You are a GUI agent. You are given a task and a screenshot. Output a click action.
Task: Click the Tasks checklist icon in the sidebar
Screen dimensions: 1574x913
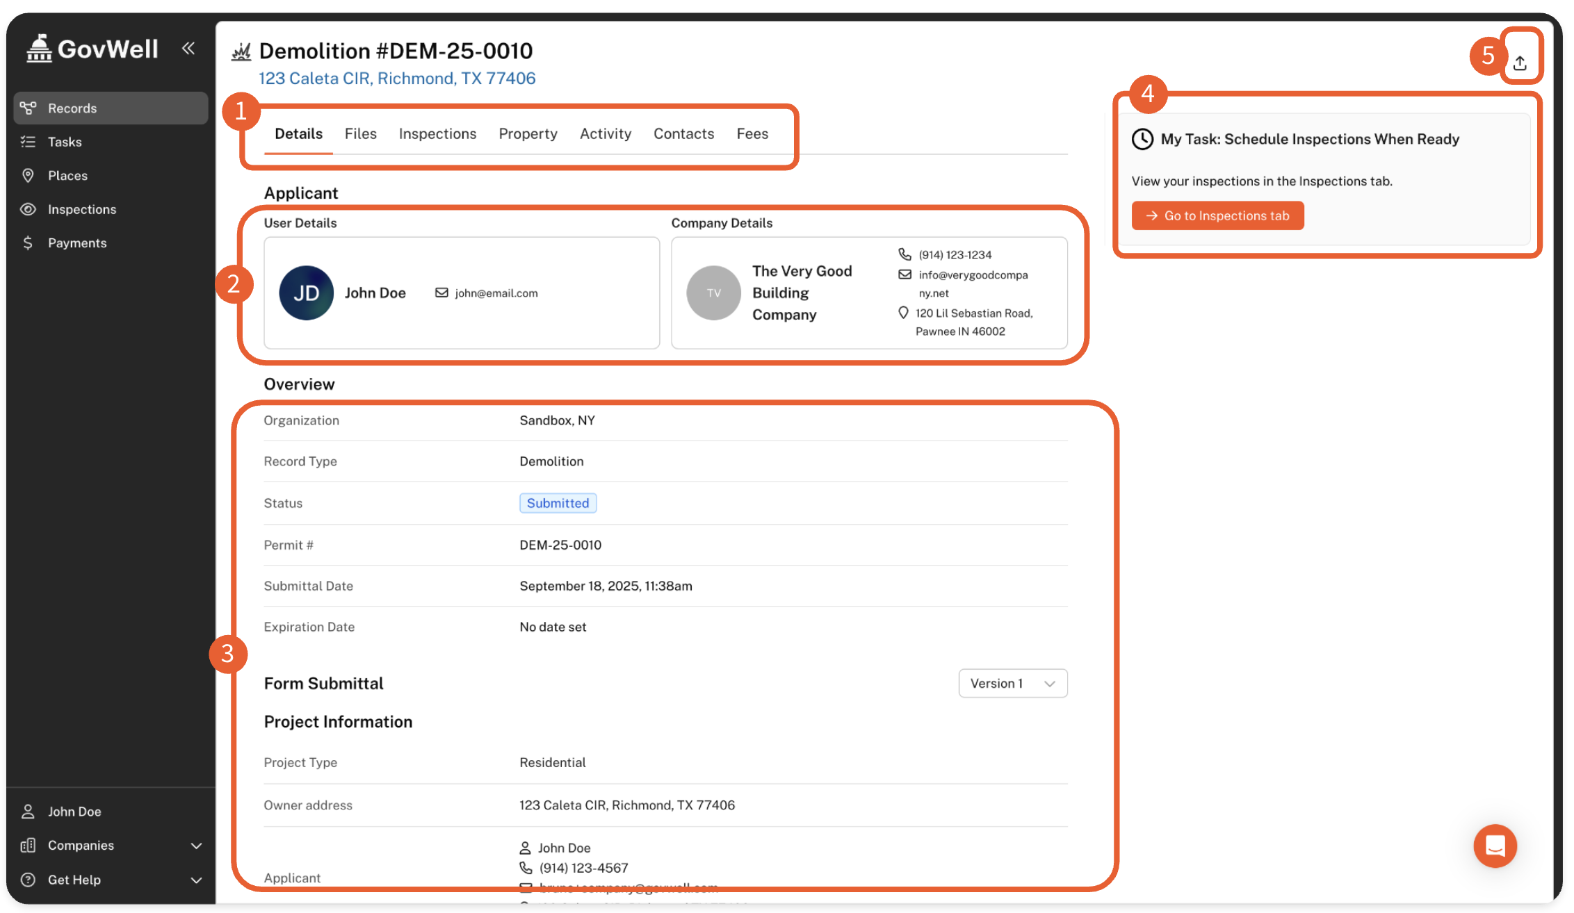(x=28, y=142)
